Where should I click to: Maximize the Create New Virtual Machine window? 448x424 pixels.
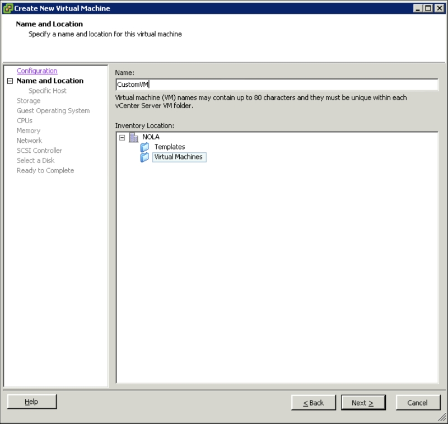click(428, 8)
